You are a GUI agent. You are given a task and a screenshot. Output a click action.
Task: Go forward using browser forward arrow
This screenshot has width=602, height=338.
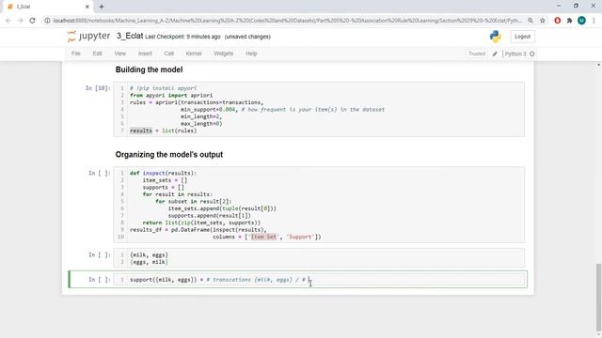pyautogui.click(x=21, y=21)
